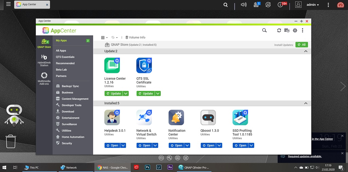
Task: Collapse the Update:2 section
Action: tap(306, 51)
